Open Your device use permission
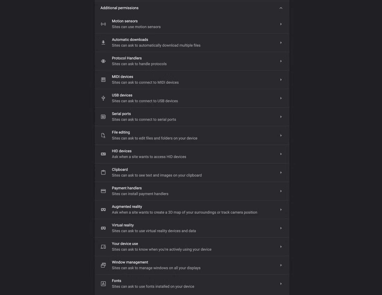The image size is (382, 295). click(x=161, y=247)
